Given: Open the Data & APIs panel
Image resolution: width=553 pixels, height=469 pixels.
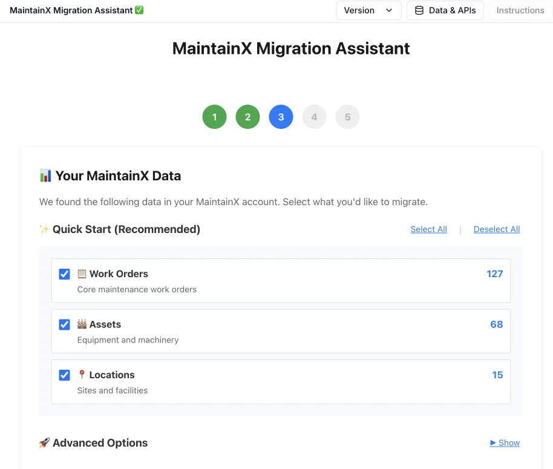Looking at the screenshot, I should click(445, 10).
